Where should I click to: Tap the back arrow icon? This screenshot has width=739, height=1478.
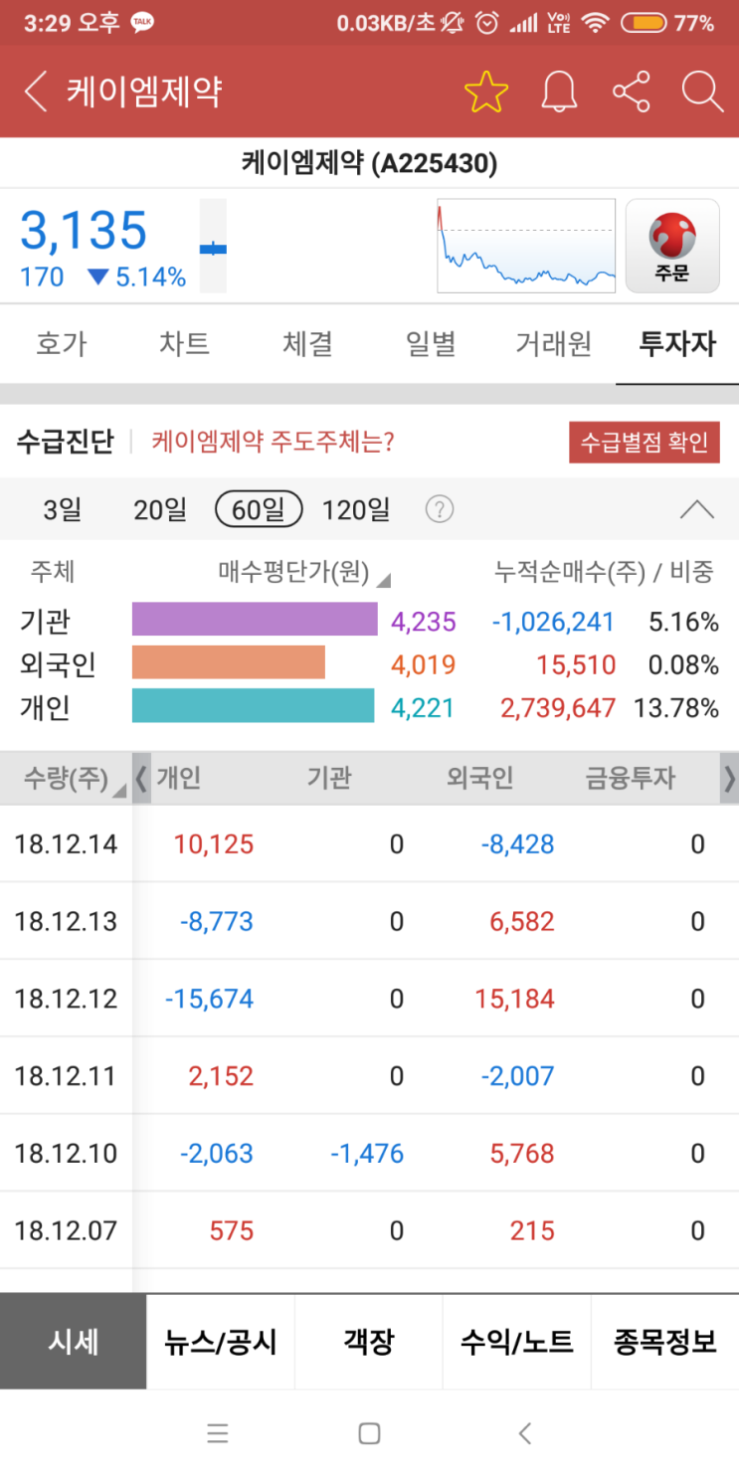point(36,92)
